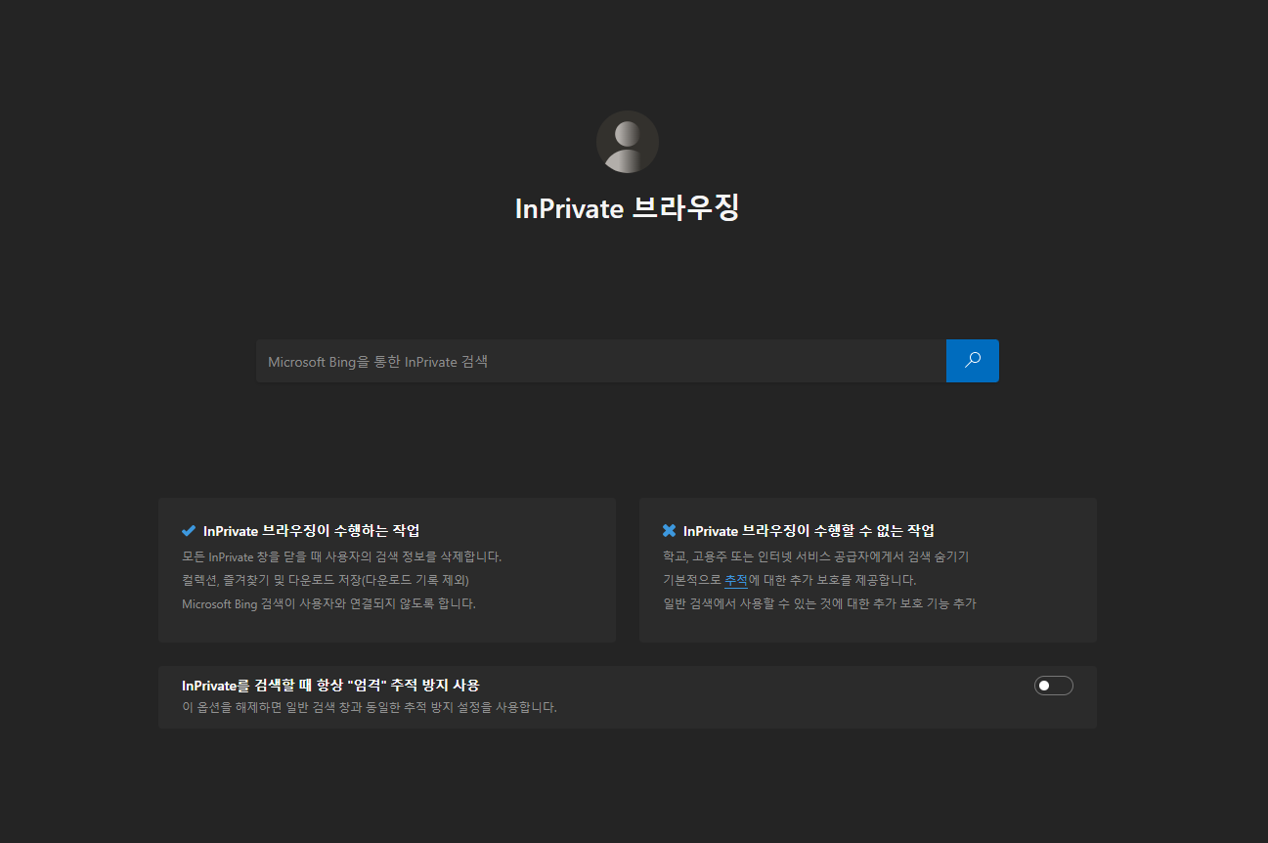1268x843 pixels.
Task: Click the line about 검색 정보를 삭제합니다
Action: tap(341, 556)
